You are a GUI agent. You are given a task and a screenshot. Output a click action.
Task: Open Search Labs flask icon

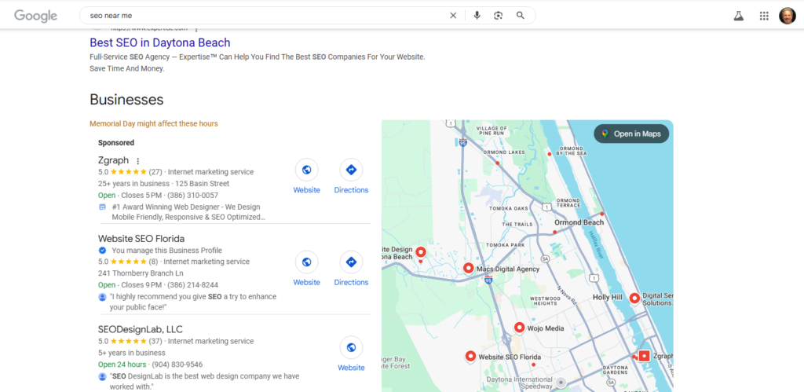[x=737, y=16]
